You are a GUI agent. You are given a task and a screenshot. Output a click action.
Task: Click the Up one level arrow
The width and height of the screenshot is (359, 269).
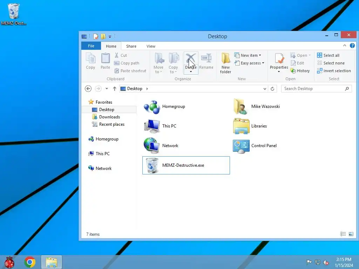click(x=115, y=89)
